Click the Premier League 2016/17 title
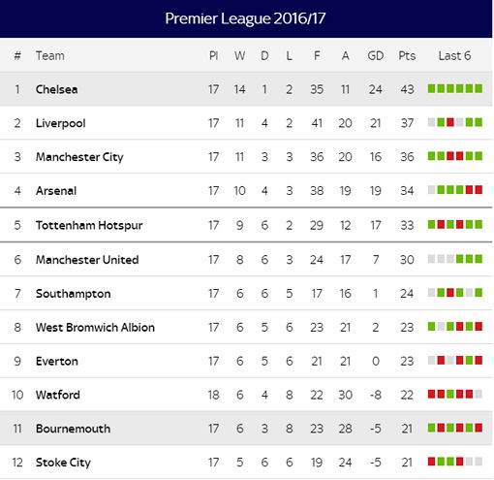The height and width of the screenshot is (480, 494). pyautogui.click(x=245, y=18)
